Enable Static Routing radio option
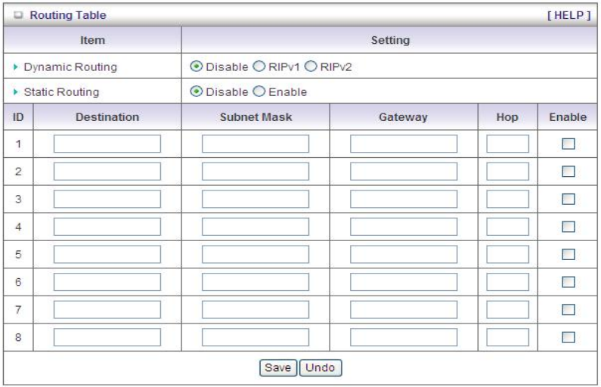This screenshot has width=601, height=387. (259, 92)
